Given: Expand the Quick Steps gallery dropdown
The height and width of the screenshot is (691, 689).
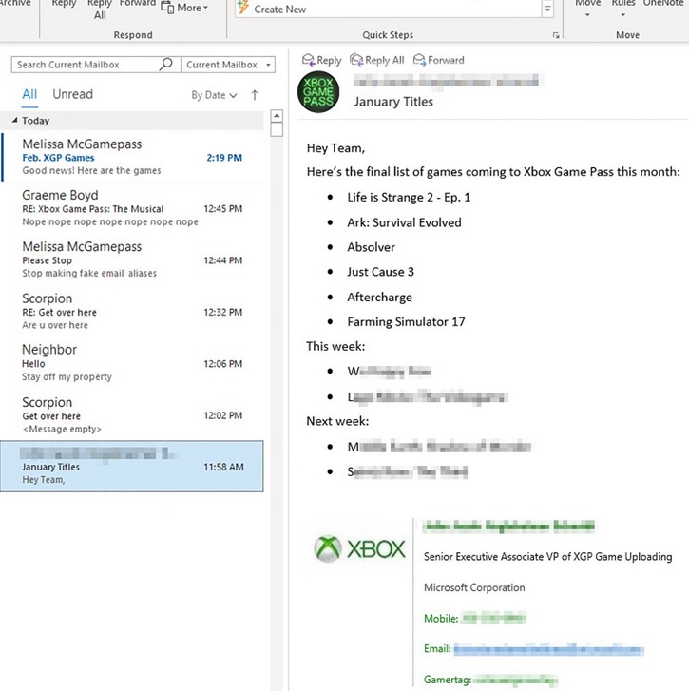Looking at the screenshot, I should pyautogui.click(x=547, y=9).
